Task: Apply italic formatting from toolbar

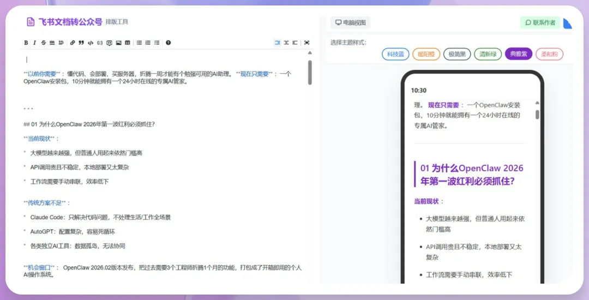Action: [x=34, y=43]
